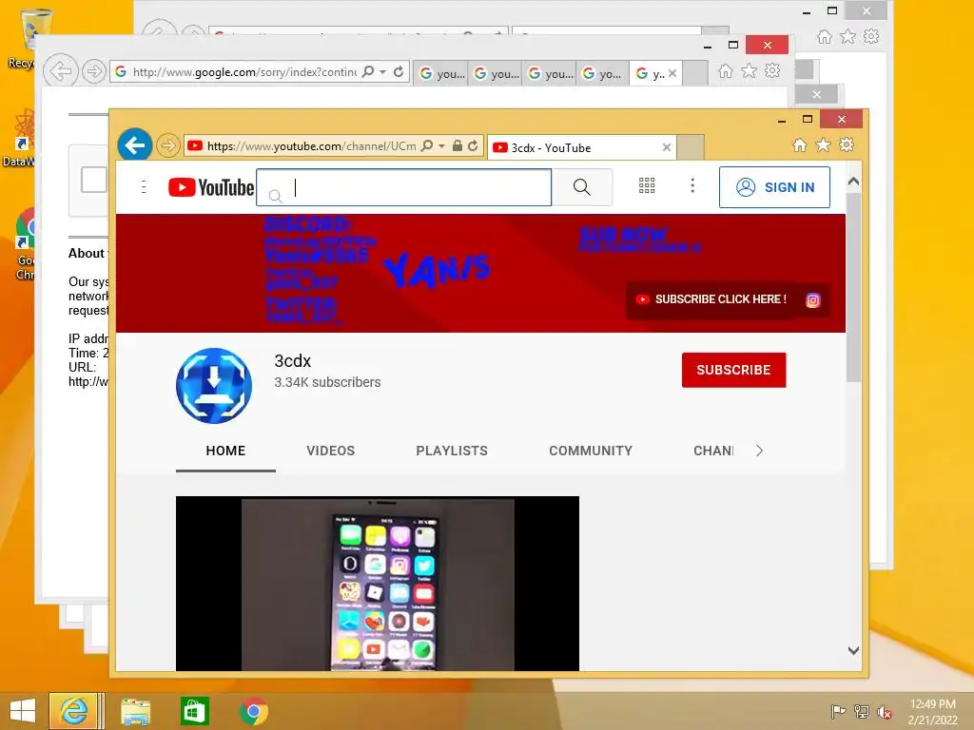
Task: Open Favorites star in rearmost browser window
Action: tap(847, 37)
